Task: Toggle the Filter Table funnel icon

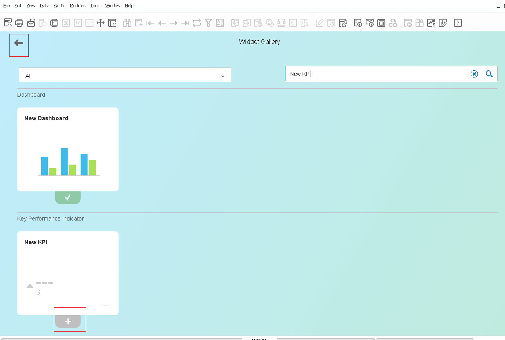Action: pyautogui.click(x=208, y=23)
